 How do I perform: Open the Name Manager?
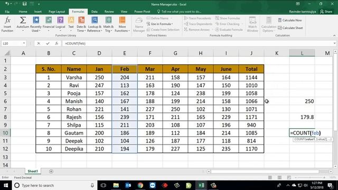139,24
